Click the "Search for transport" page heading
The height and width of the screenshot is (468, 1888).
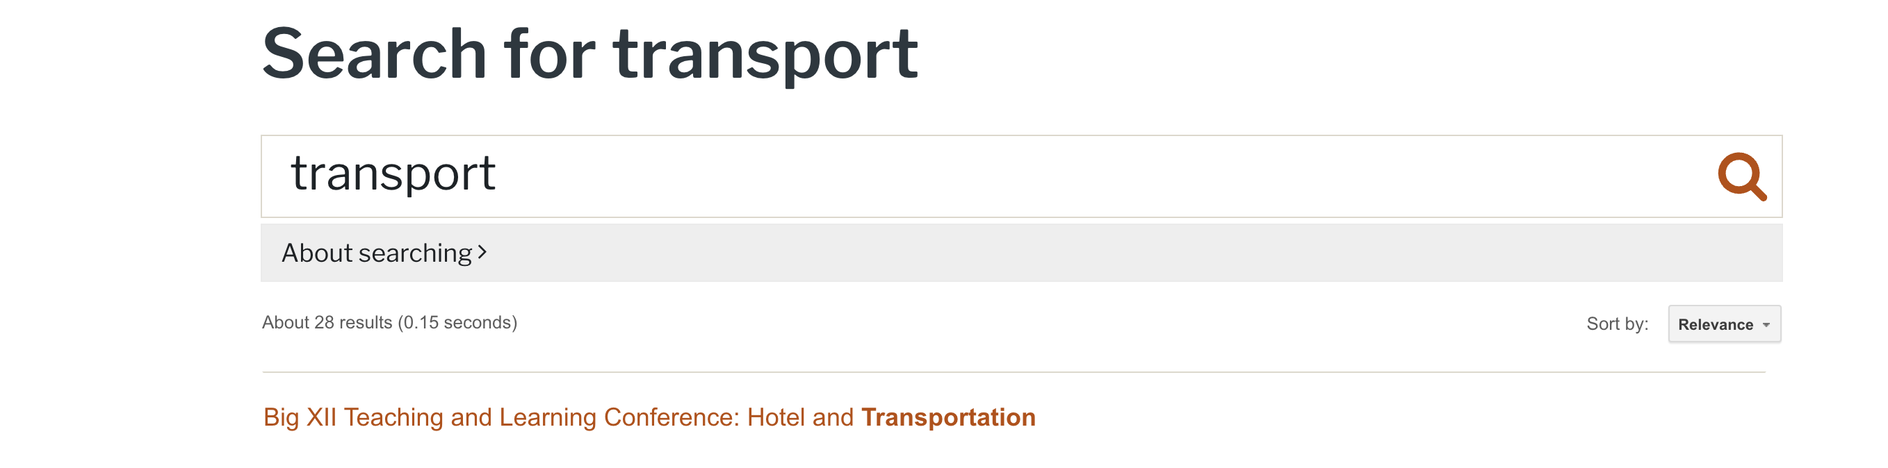click(x=589, y=55)
